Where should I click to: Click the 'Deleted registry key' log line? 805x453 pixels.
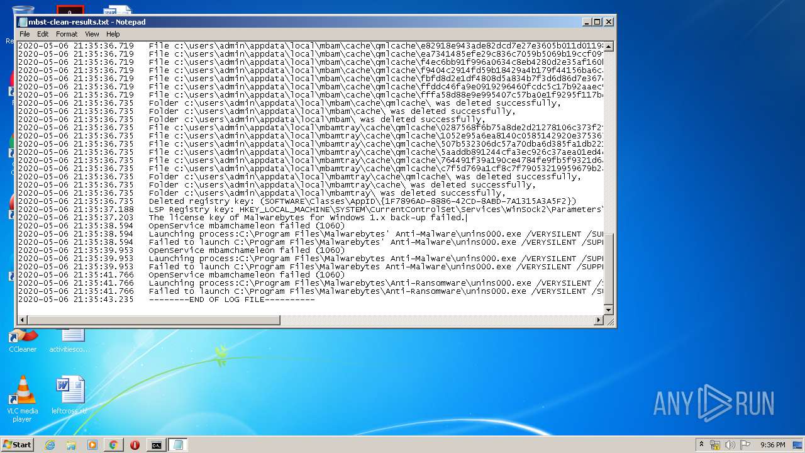pyautogui.click(x=297, y=201)
